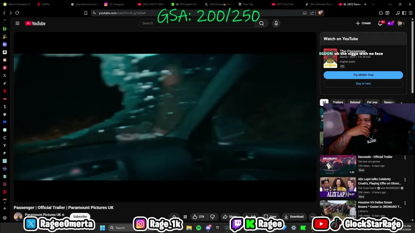Click the share-page icon in the address bar
415x233 pixels.
click(x=312, y=13)
